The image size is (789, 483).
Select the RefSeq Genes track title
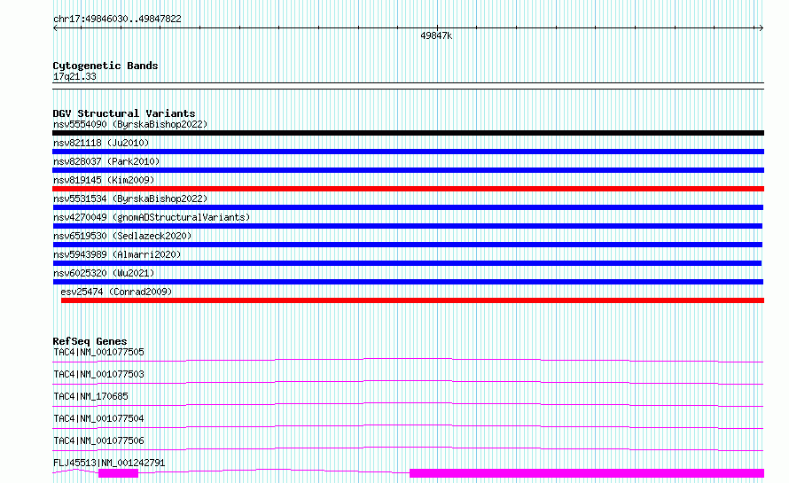tap(90, 341)
